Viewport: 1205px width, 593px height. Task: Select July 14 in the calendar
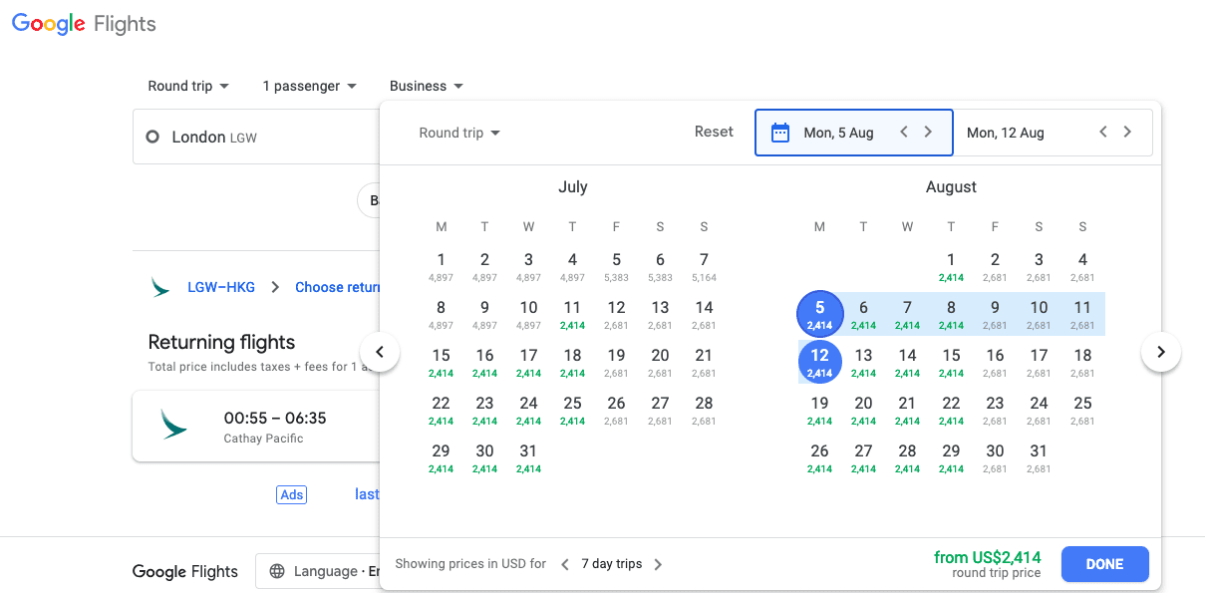click(x=704, y=314)
